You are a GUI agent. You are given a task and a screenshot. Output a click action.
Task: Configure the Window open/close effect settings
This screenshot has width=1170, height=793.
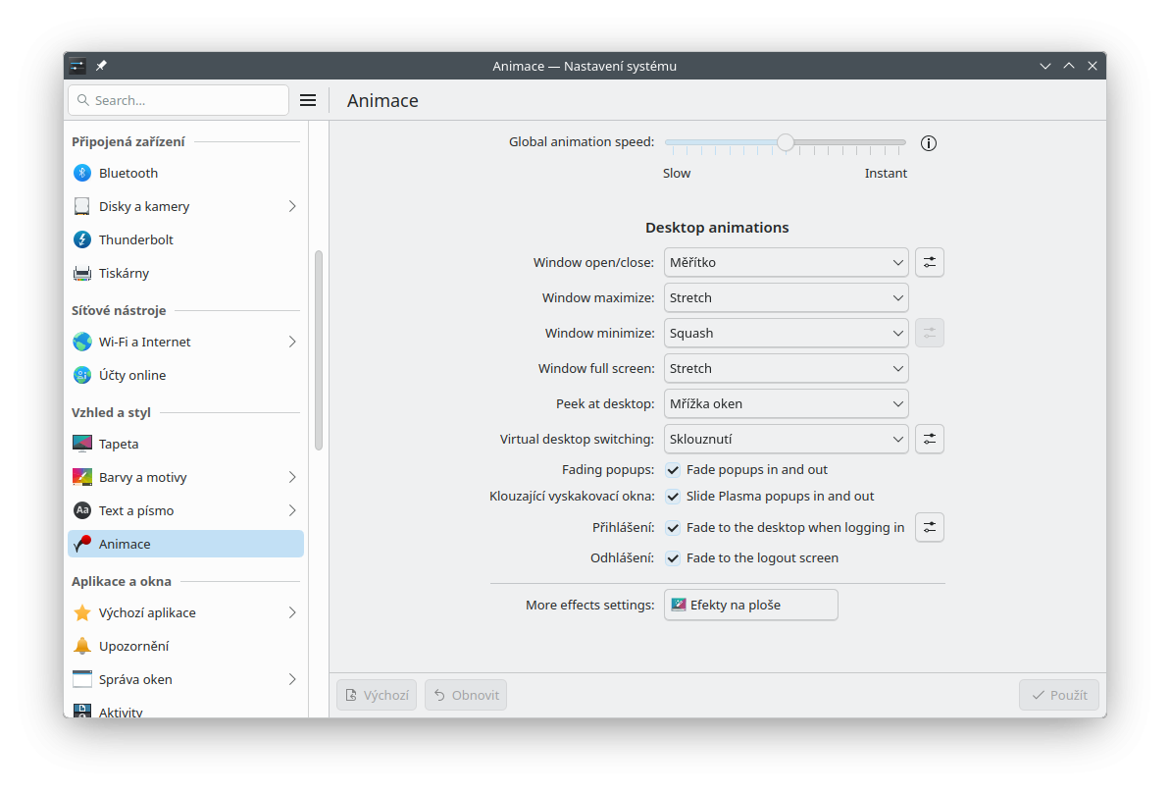pyautogui.click(x=929, y=262)
